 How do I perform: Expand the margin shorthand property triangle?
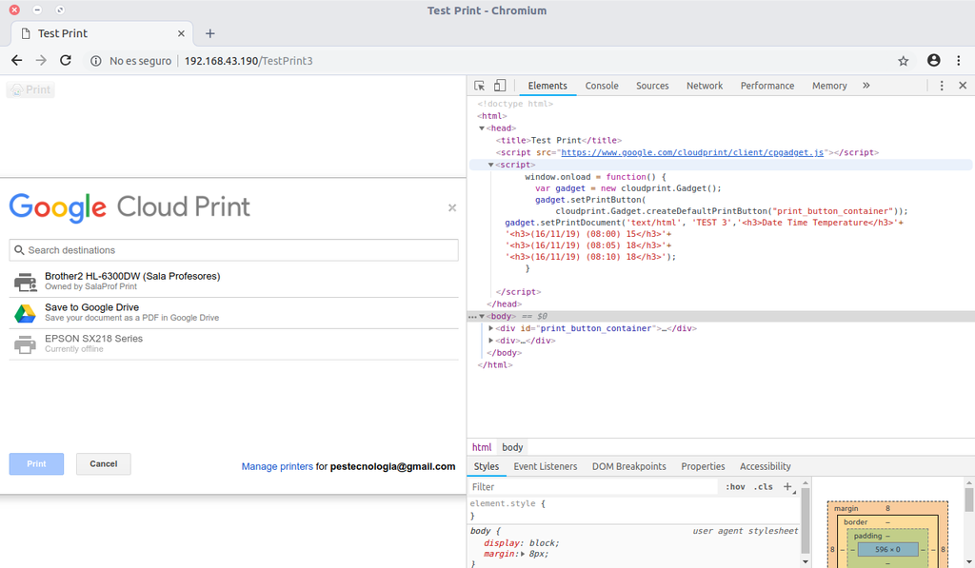coord(523,554)
